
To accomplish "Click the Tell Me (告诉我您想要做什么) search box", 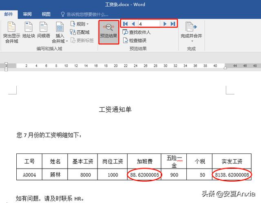I will [87, 14].
